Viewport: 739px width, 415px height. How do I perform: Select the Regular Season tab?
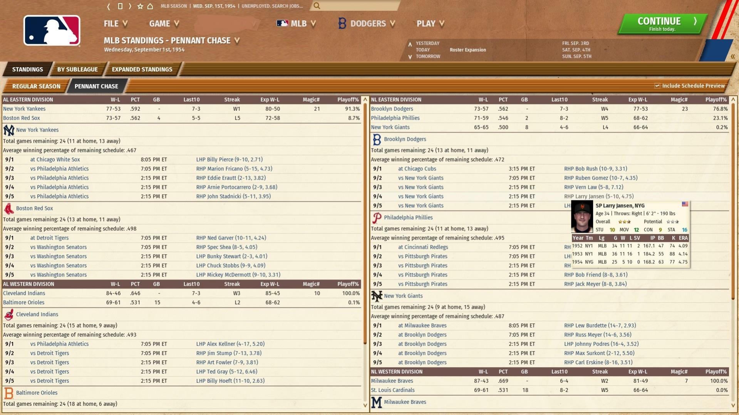coord(36,86)
